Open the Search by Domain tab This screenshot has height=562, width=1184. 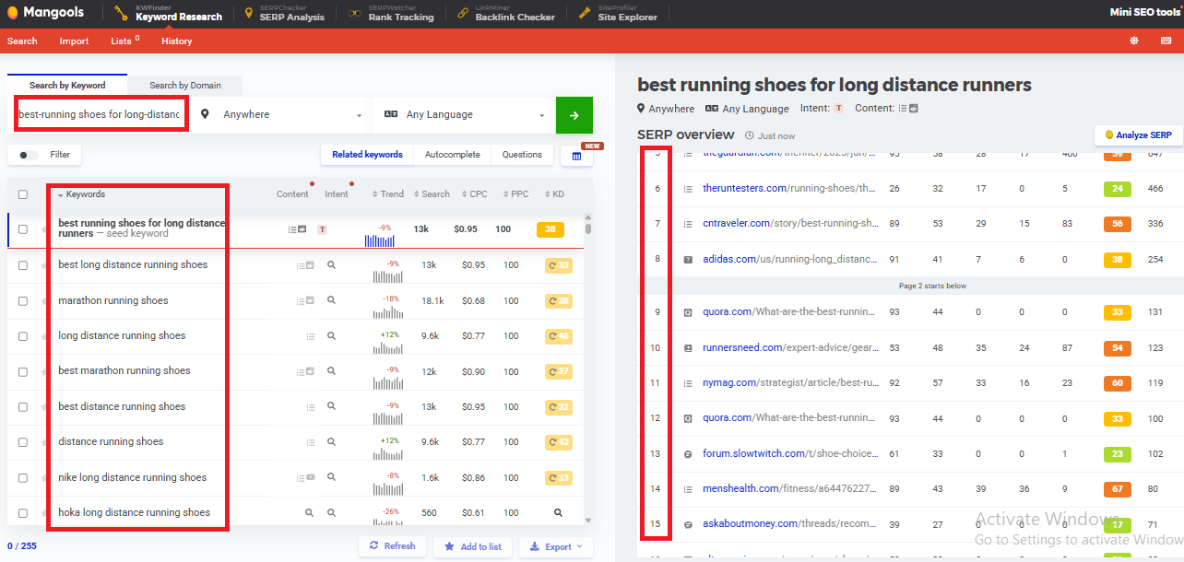click(x=185, y=86)
